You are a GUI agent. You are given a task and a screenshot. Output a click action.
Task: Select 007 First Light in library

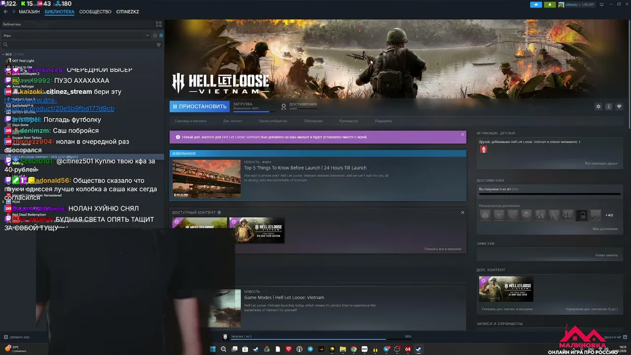click(23, 61)
